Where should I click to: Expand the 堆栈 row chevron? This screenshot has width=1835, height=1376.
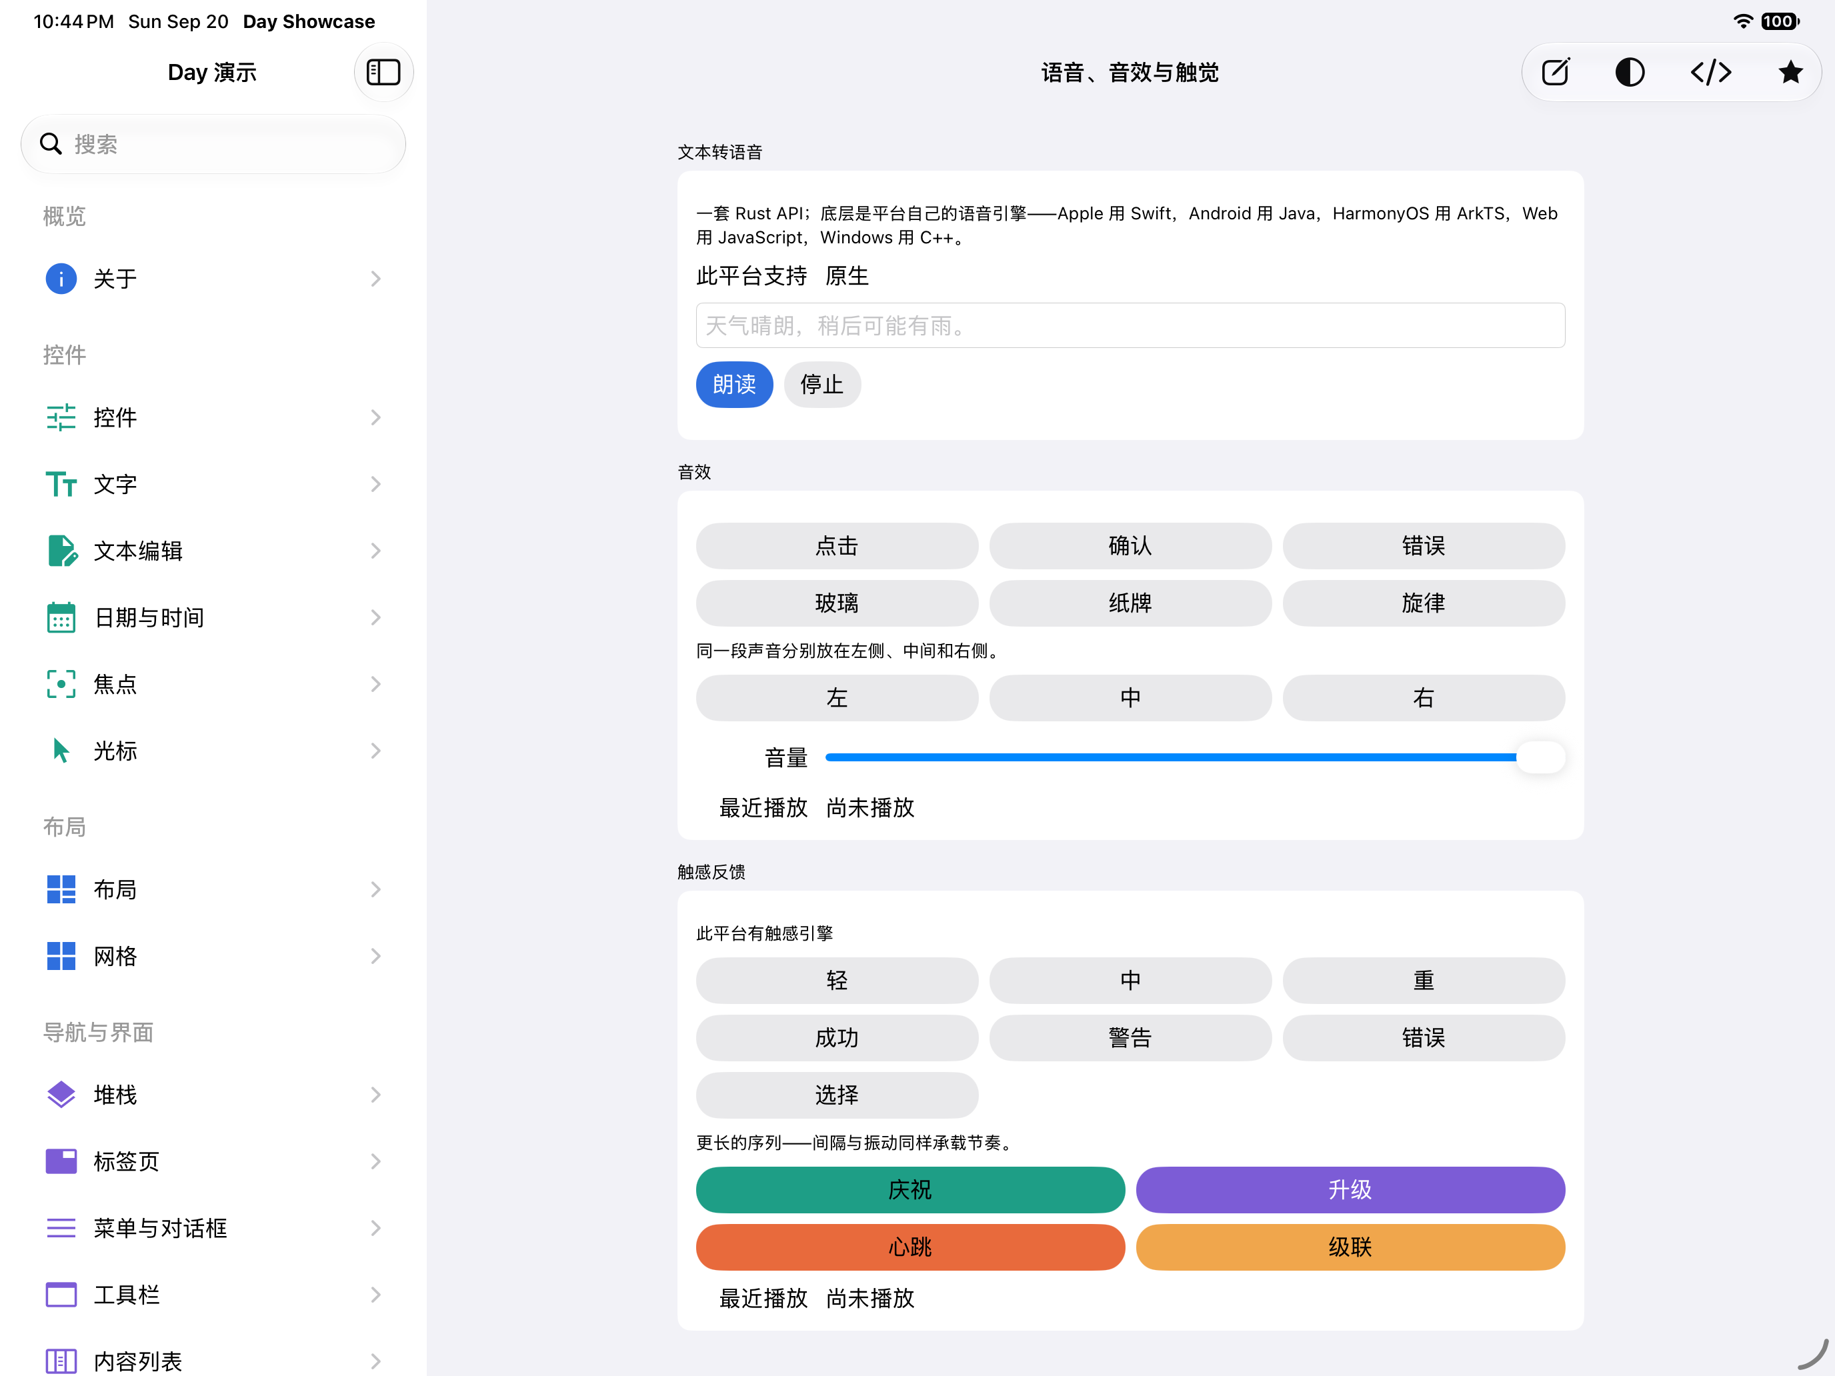(376, 1094)
